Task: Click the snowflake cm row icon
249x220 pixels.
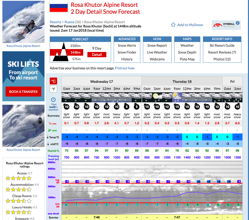Action: coord(50,123)
